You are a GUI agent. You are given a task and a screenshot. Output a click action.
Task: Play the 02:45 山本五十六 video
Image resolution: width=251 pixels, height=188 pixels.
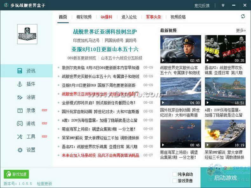tap(180, 49)
